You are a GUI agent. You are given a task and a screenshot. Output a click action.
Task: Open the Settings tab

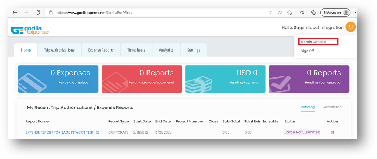[x=194, y=50]
